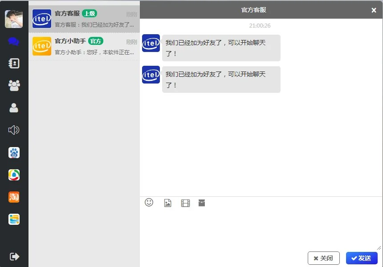383x267 pixels.
Task: Click the single user profile icon
Action: pyautogui.click(x=14, y=108)
